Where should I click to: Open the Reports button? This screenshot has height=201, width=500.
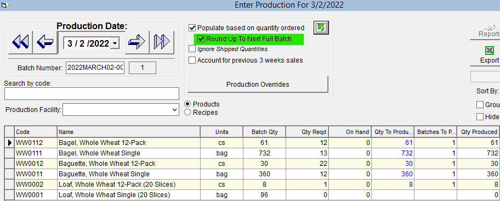(485, 30)
